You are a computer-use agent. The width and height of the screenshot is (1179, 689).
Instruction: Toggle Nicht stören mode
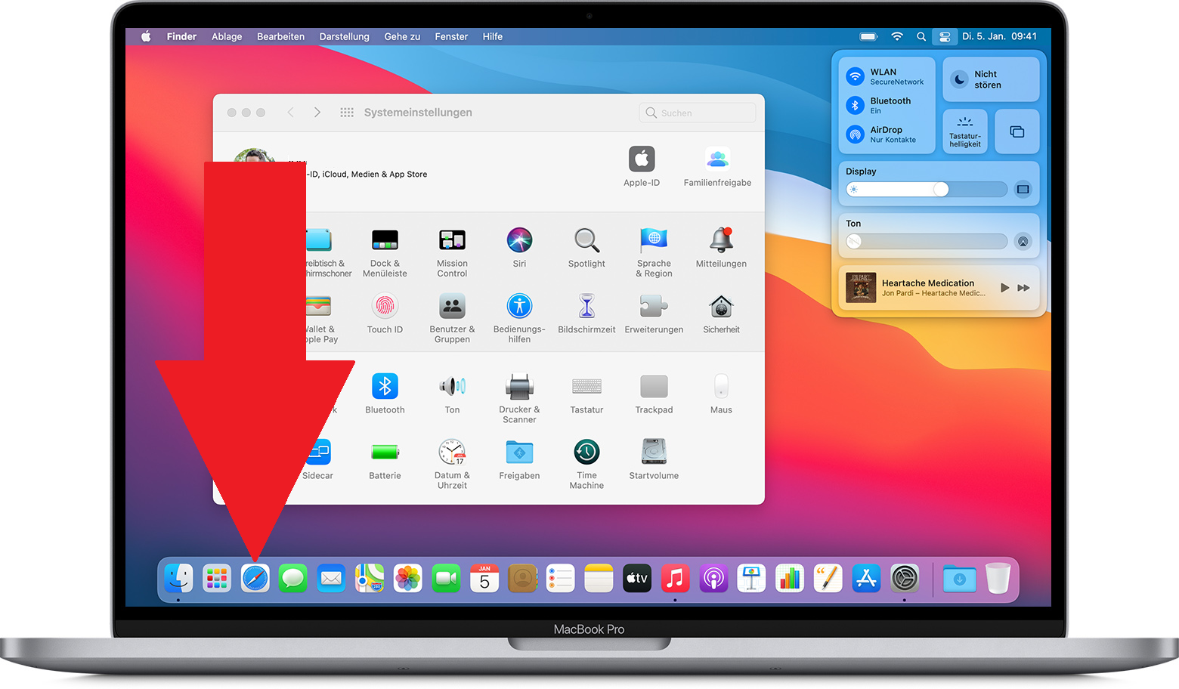[x=959, y=79]
